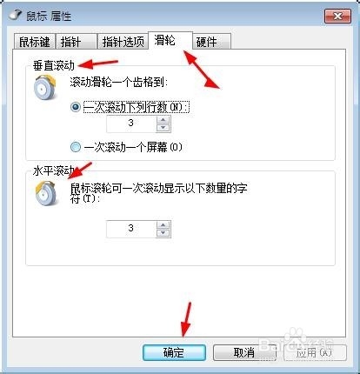This screenshot has width=360, height=374.
Task: Select 一次滚动一个屏幕 radio button
Action: (76, 147)
